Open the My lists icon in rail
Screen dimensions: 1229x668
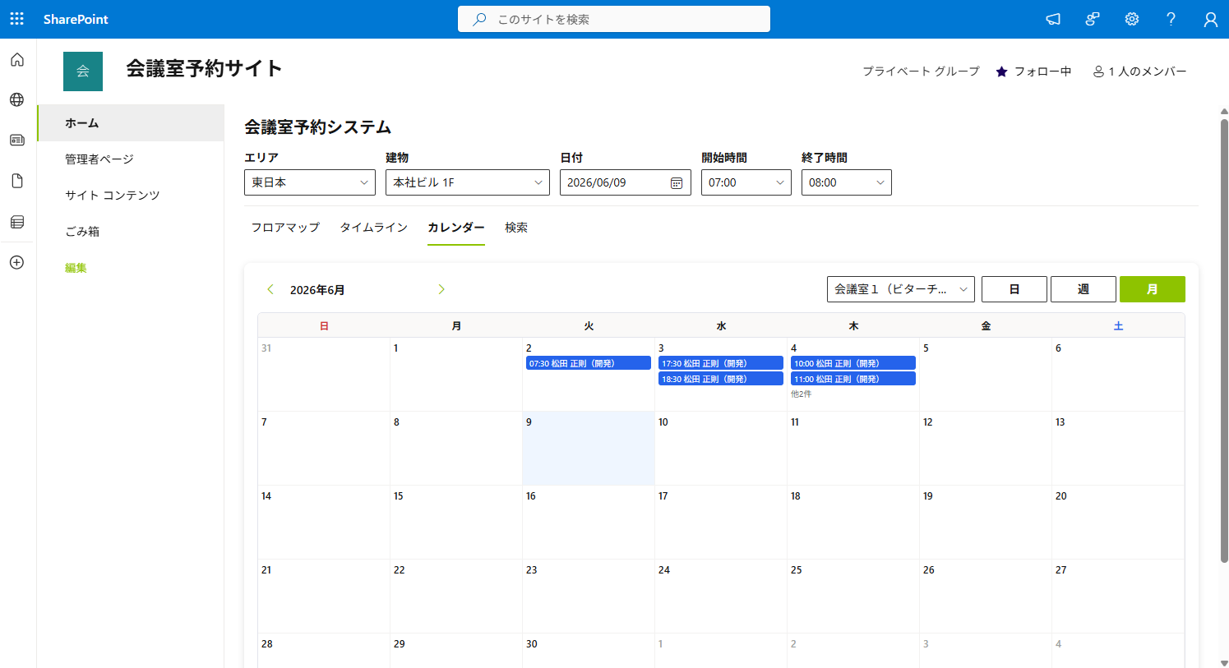point(17,222)
